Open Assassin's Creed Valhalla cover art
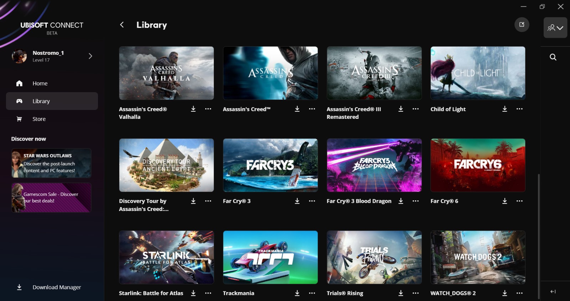The width and height of the screenshot is (570, 301). pos(166,73)
